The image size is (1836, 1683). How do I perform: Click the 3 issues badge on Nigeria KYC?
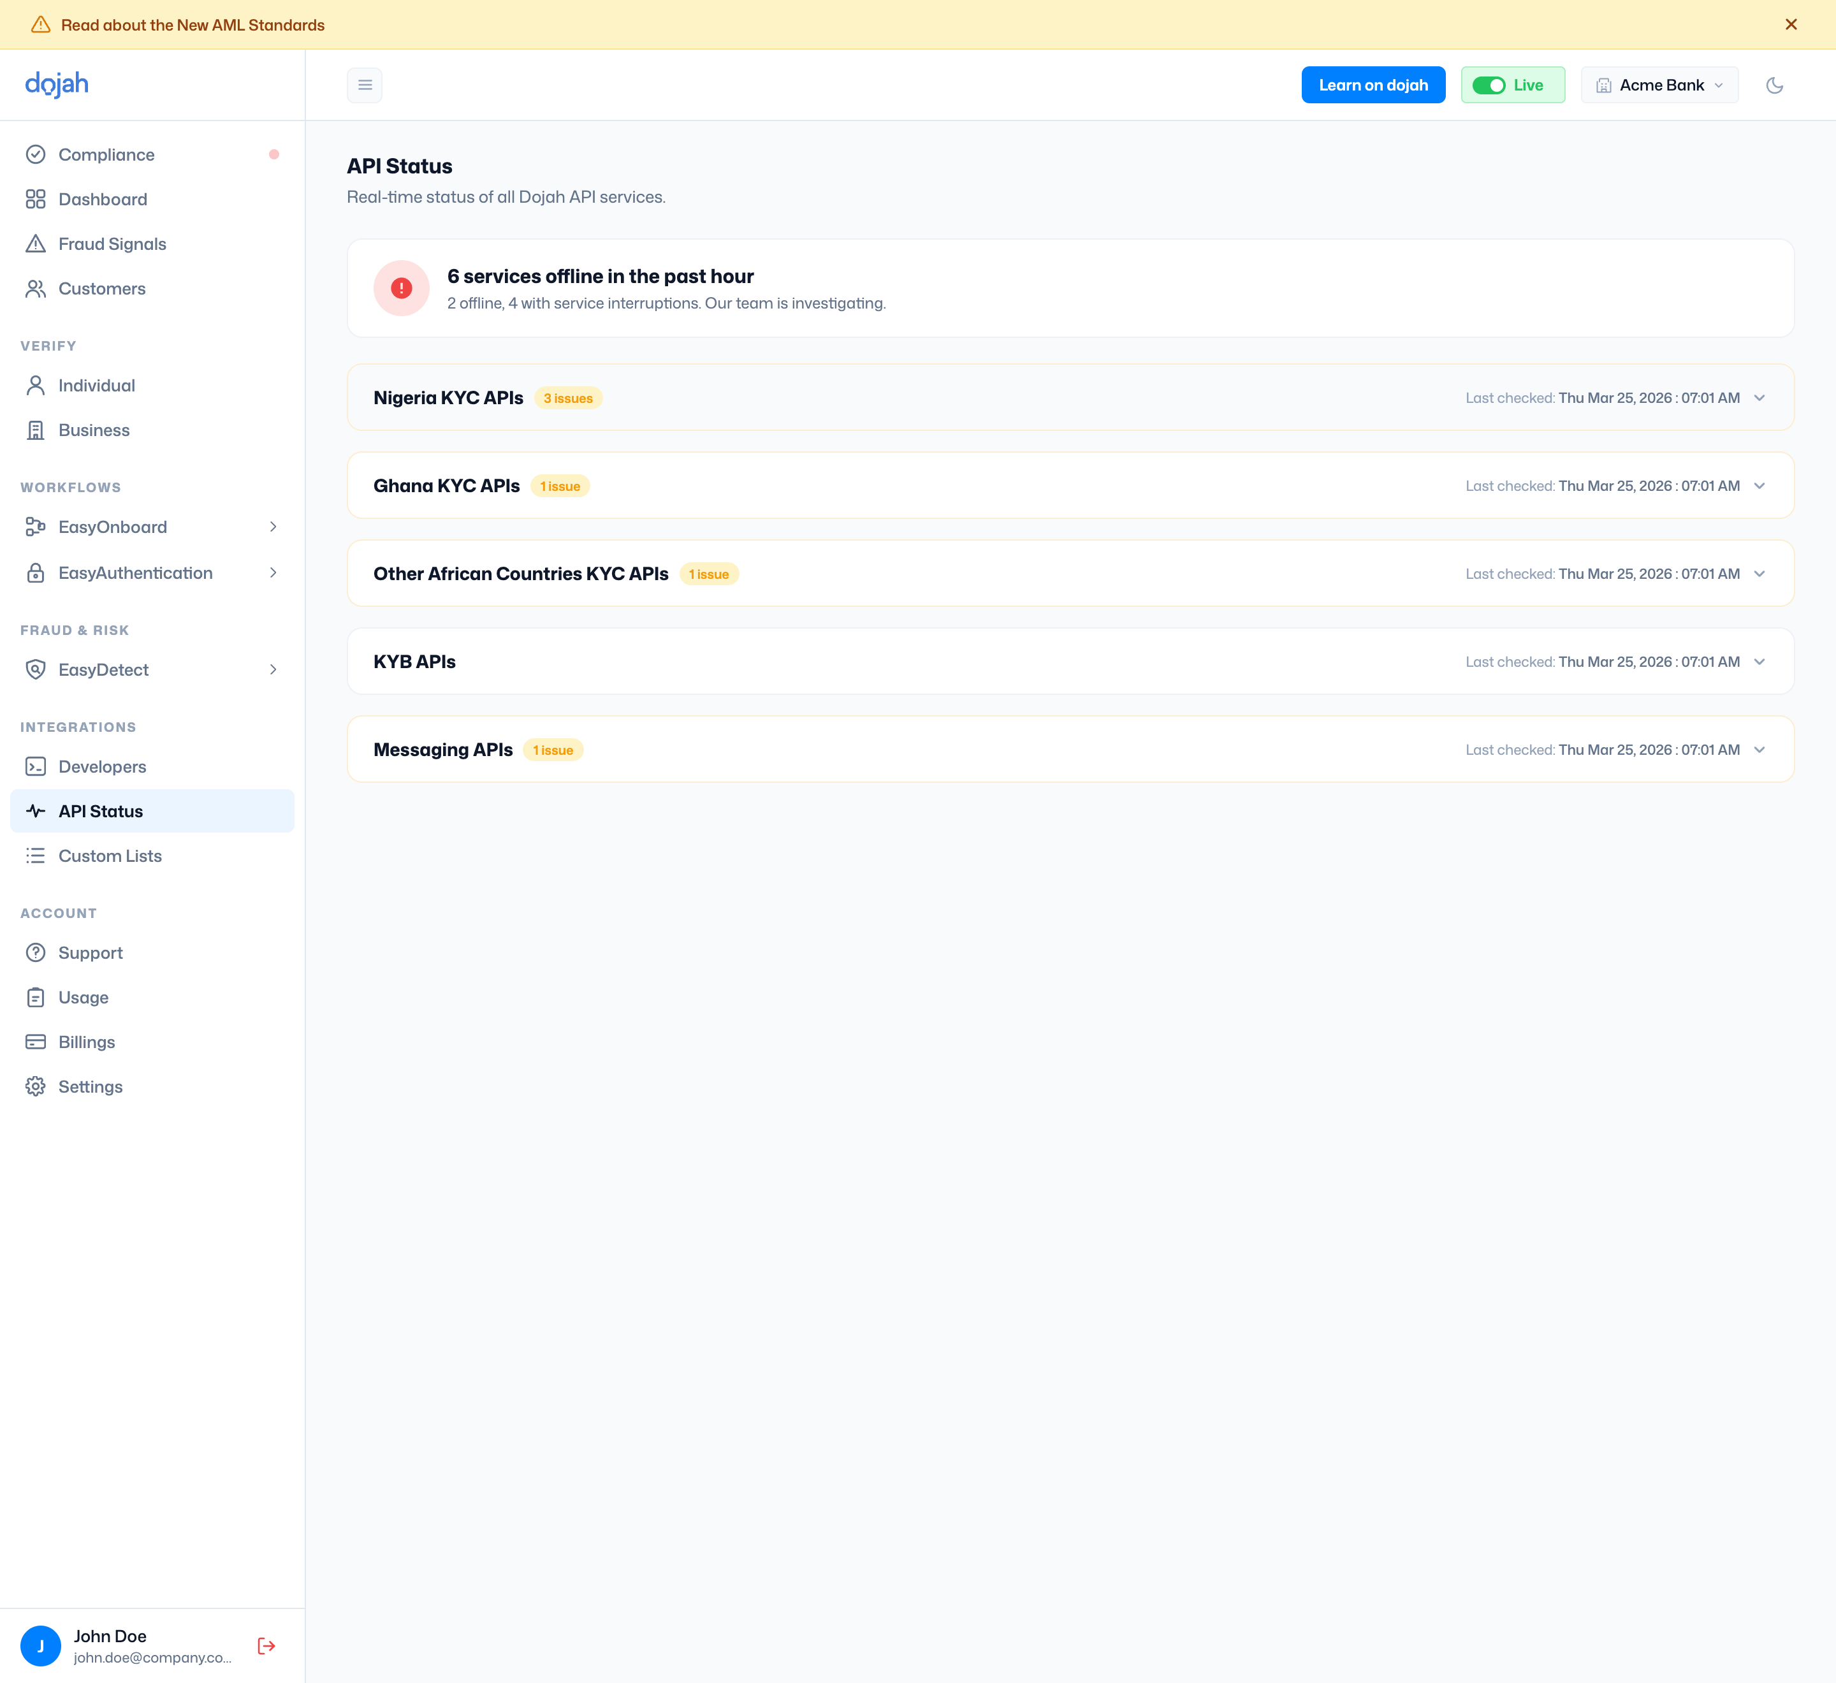[567, 398]
